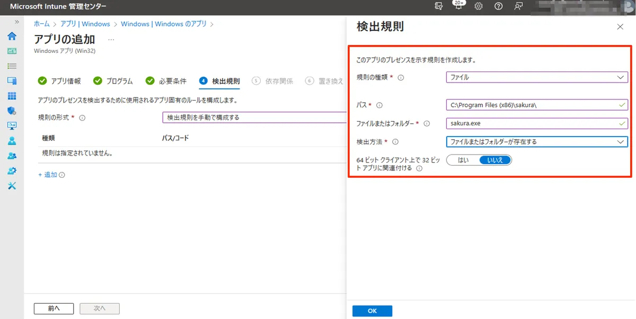Image resolution: width=636 pixels, height=319 pixels.
Task: Expand the left navigation sidebar
Action: point(16,22)
